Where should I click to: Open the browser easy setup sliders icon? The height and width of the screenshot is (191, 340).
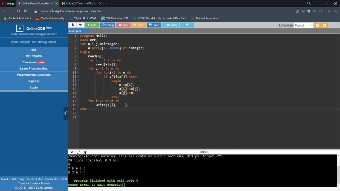335,11
